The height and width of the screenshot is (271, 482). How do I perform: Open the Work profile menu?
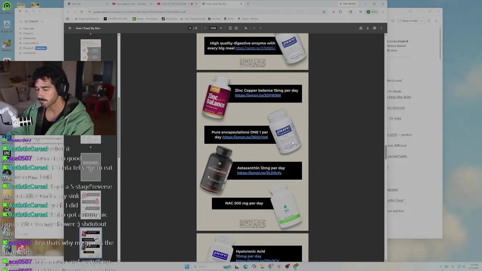[x=372, y=12]
